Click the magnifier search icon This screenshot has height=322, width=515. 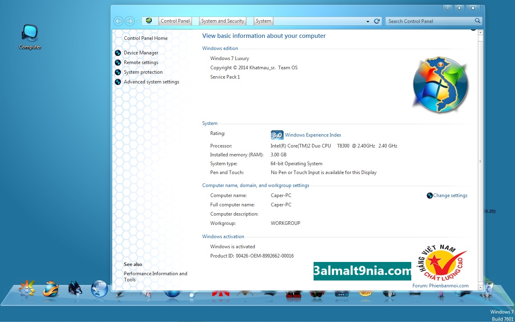coord(477,21)
